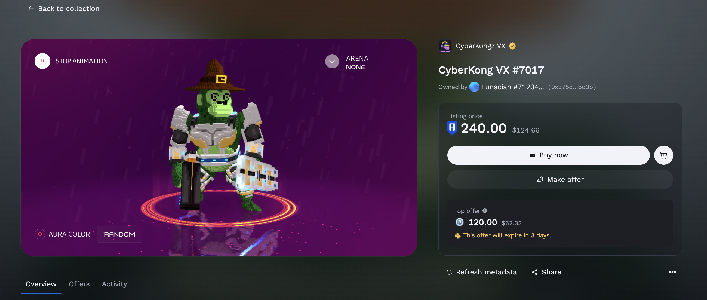Select the Overview tab
This screenshot has width=707, height=300.
coord(41,284)
